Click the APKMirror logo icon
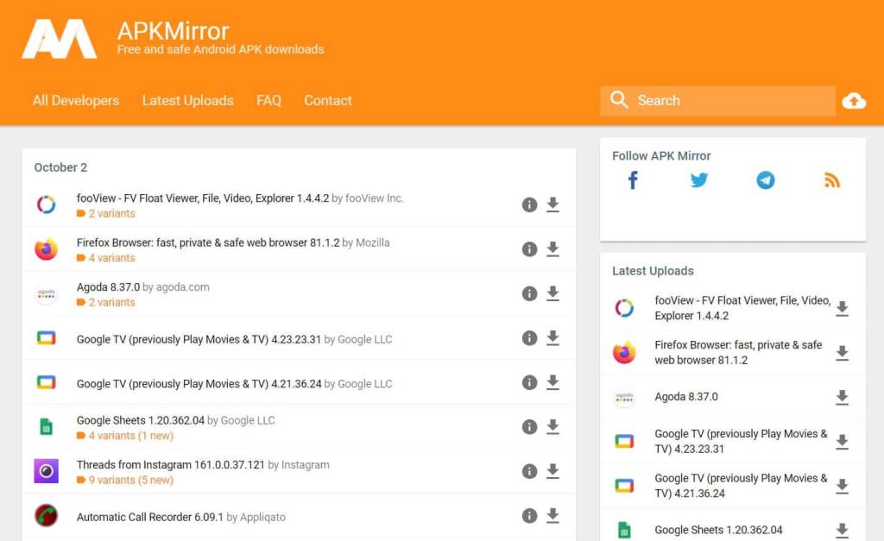This screenshot has width=884, height=541. point(59,39)
